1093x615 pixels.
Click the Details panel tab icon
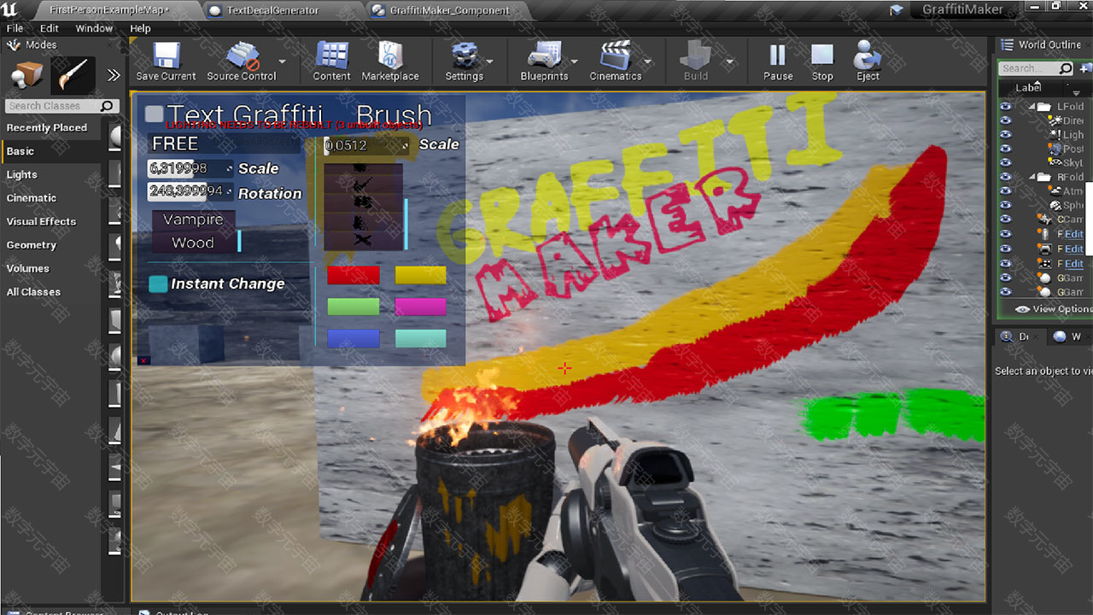coord(1006,337)
